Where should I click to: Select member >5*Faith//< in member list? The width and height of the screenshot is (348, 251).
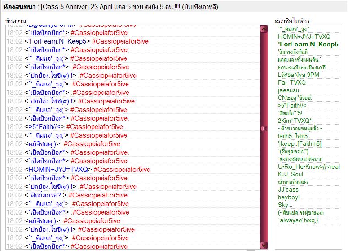coord(292,106)
